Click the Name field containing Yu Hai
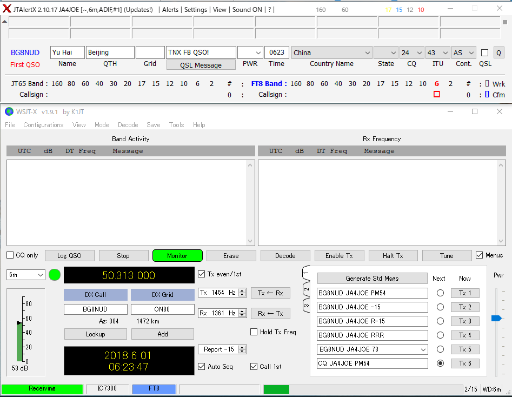Screen dimensions: 512x397 (x=67, y=52)
